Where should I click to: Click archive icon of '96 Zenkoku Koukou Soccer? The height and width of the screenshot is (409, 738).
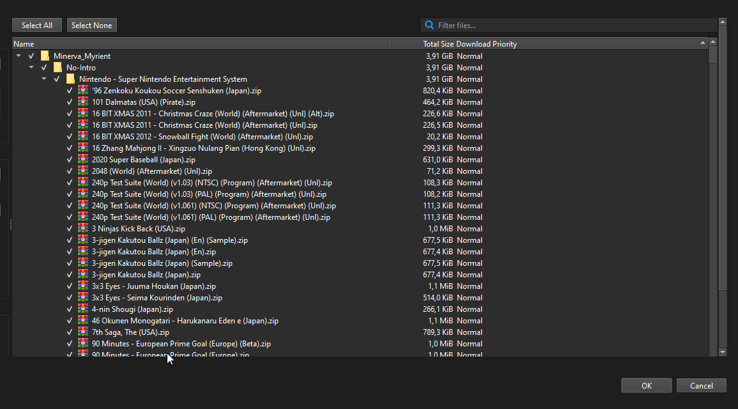pyautogui.click(x=83, y=90)
